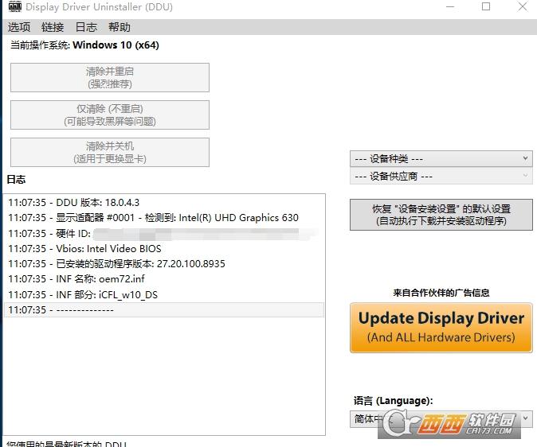This screenshot has width=537, height=447.
Task: Click the 仅清除 (不重启) button
Action: pos(110,115)
